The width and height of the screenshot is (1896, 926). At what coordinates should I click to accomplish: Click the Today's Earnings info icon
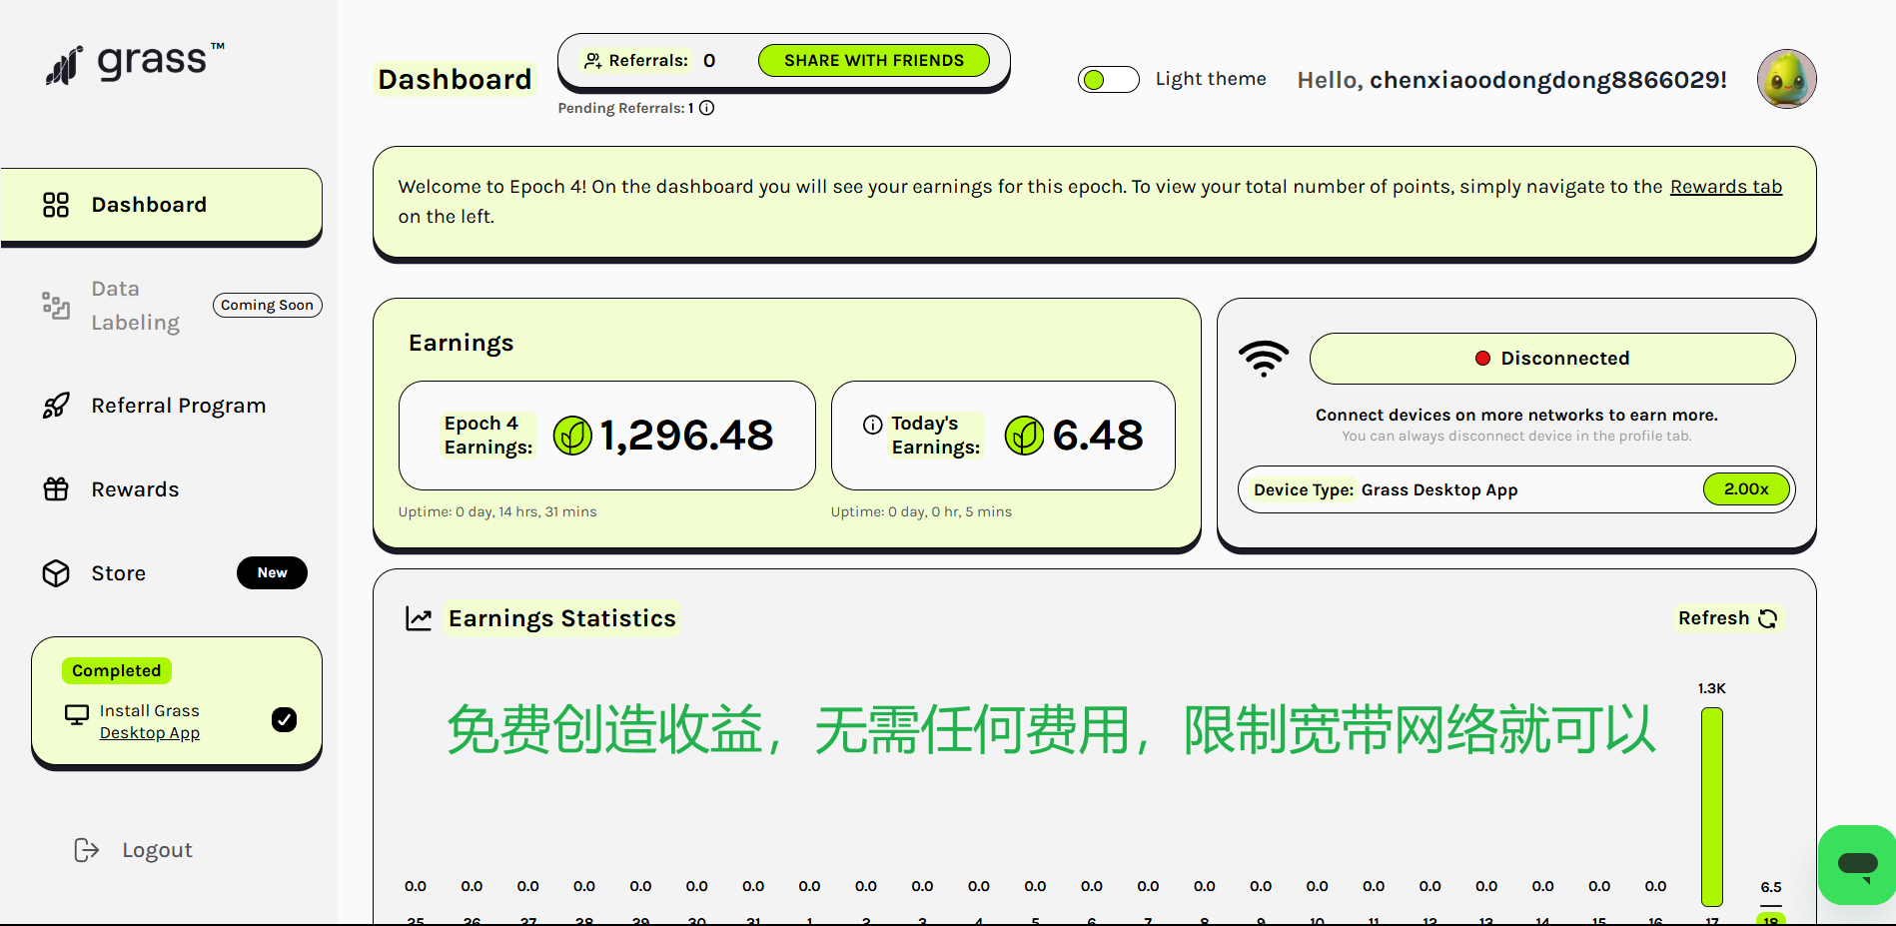[872, 425]
